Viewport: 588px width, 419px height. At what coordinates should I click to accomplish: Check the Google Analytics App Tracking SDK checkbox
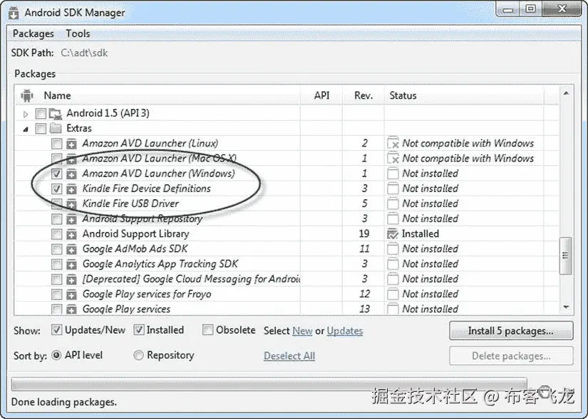(56, 265)
